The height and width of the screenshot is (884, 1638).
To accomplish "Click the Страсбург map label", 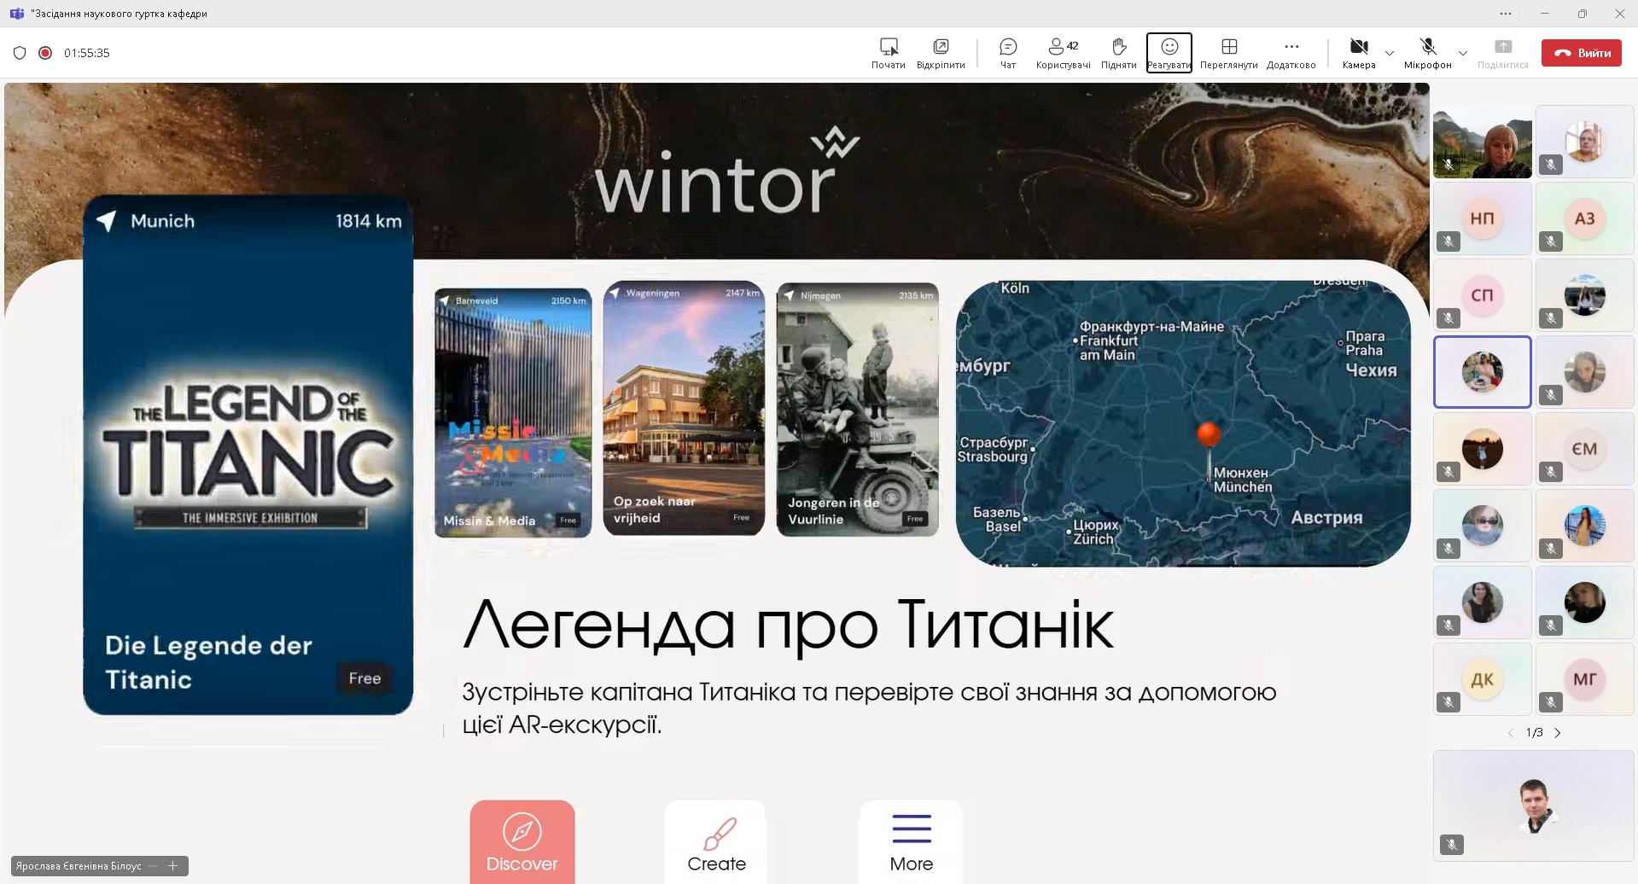I will [x=994, y=442].
